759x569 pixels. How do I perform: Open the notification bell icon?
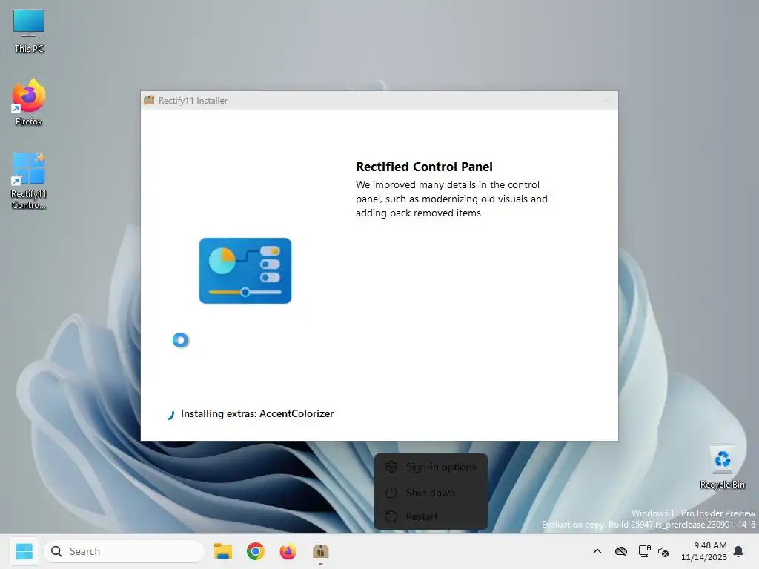739,551
